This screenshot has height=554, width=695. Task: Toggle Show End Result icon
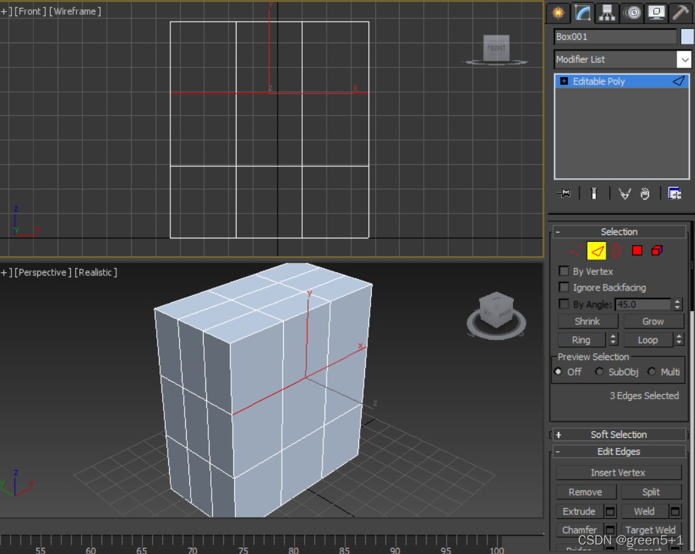(x=594, y=193)
